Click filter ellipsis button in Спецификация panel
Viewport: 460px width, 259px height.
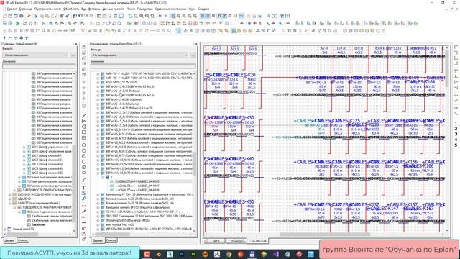pyautogui.click(x=193, y=55)
